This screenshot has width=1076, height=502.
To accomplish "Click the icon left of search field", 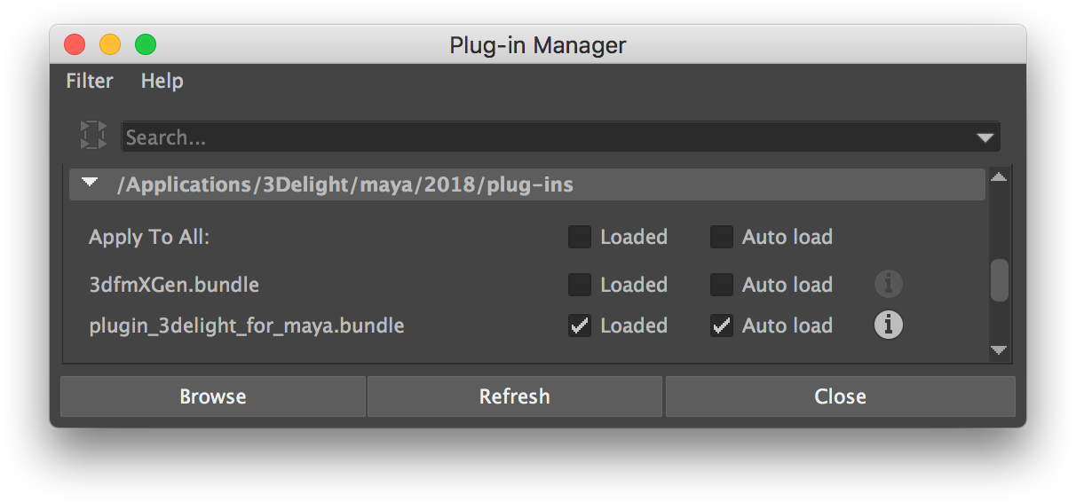I will (93, 137).
